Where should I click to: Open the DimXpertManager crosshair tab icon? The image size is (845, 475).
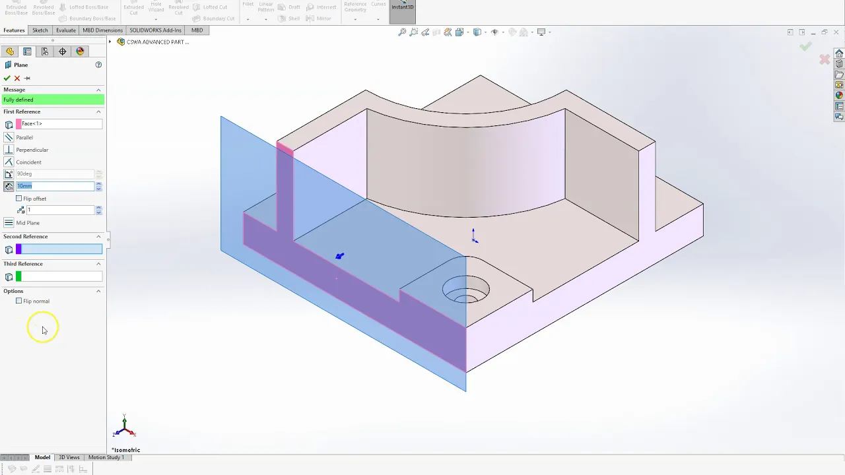click(x=63, y=51)
